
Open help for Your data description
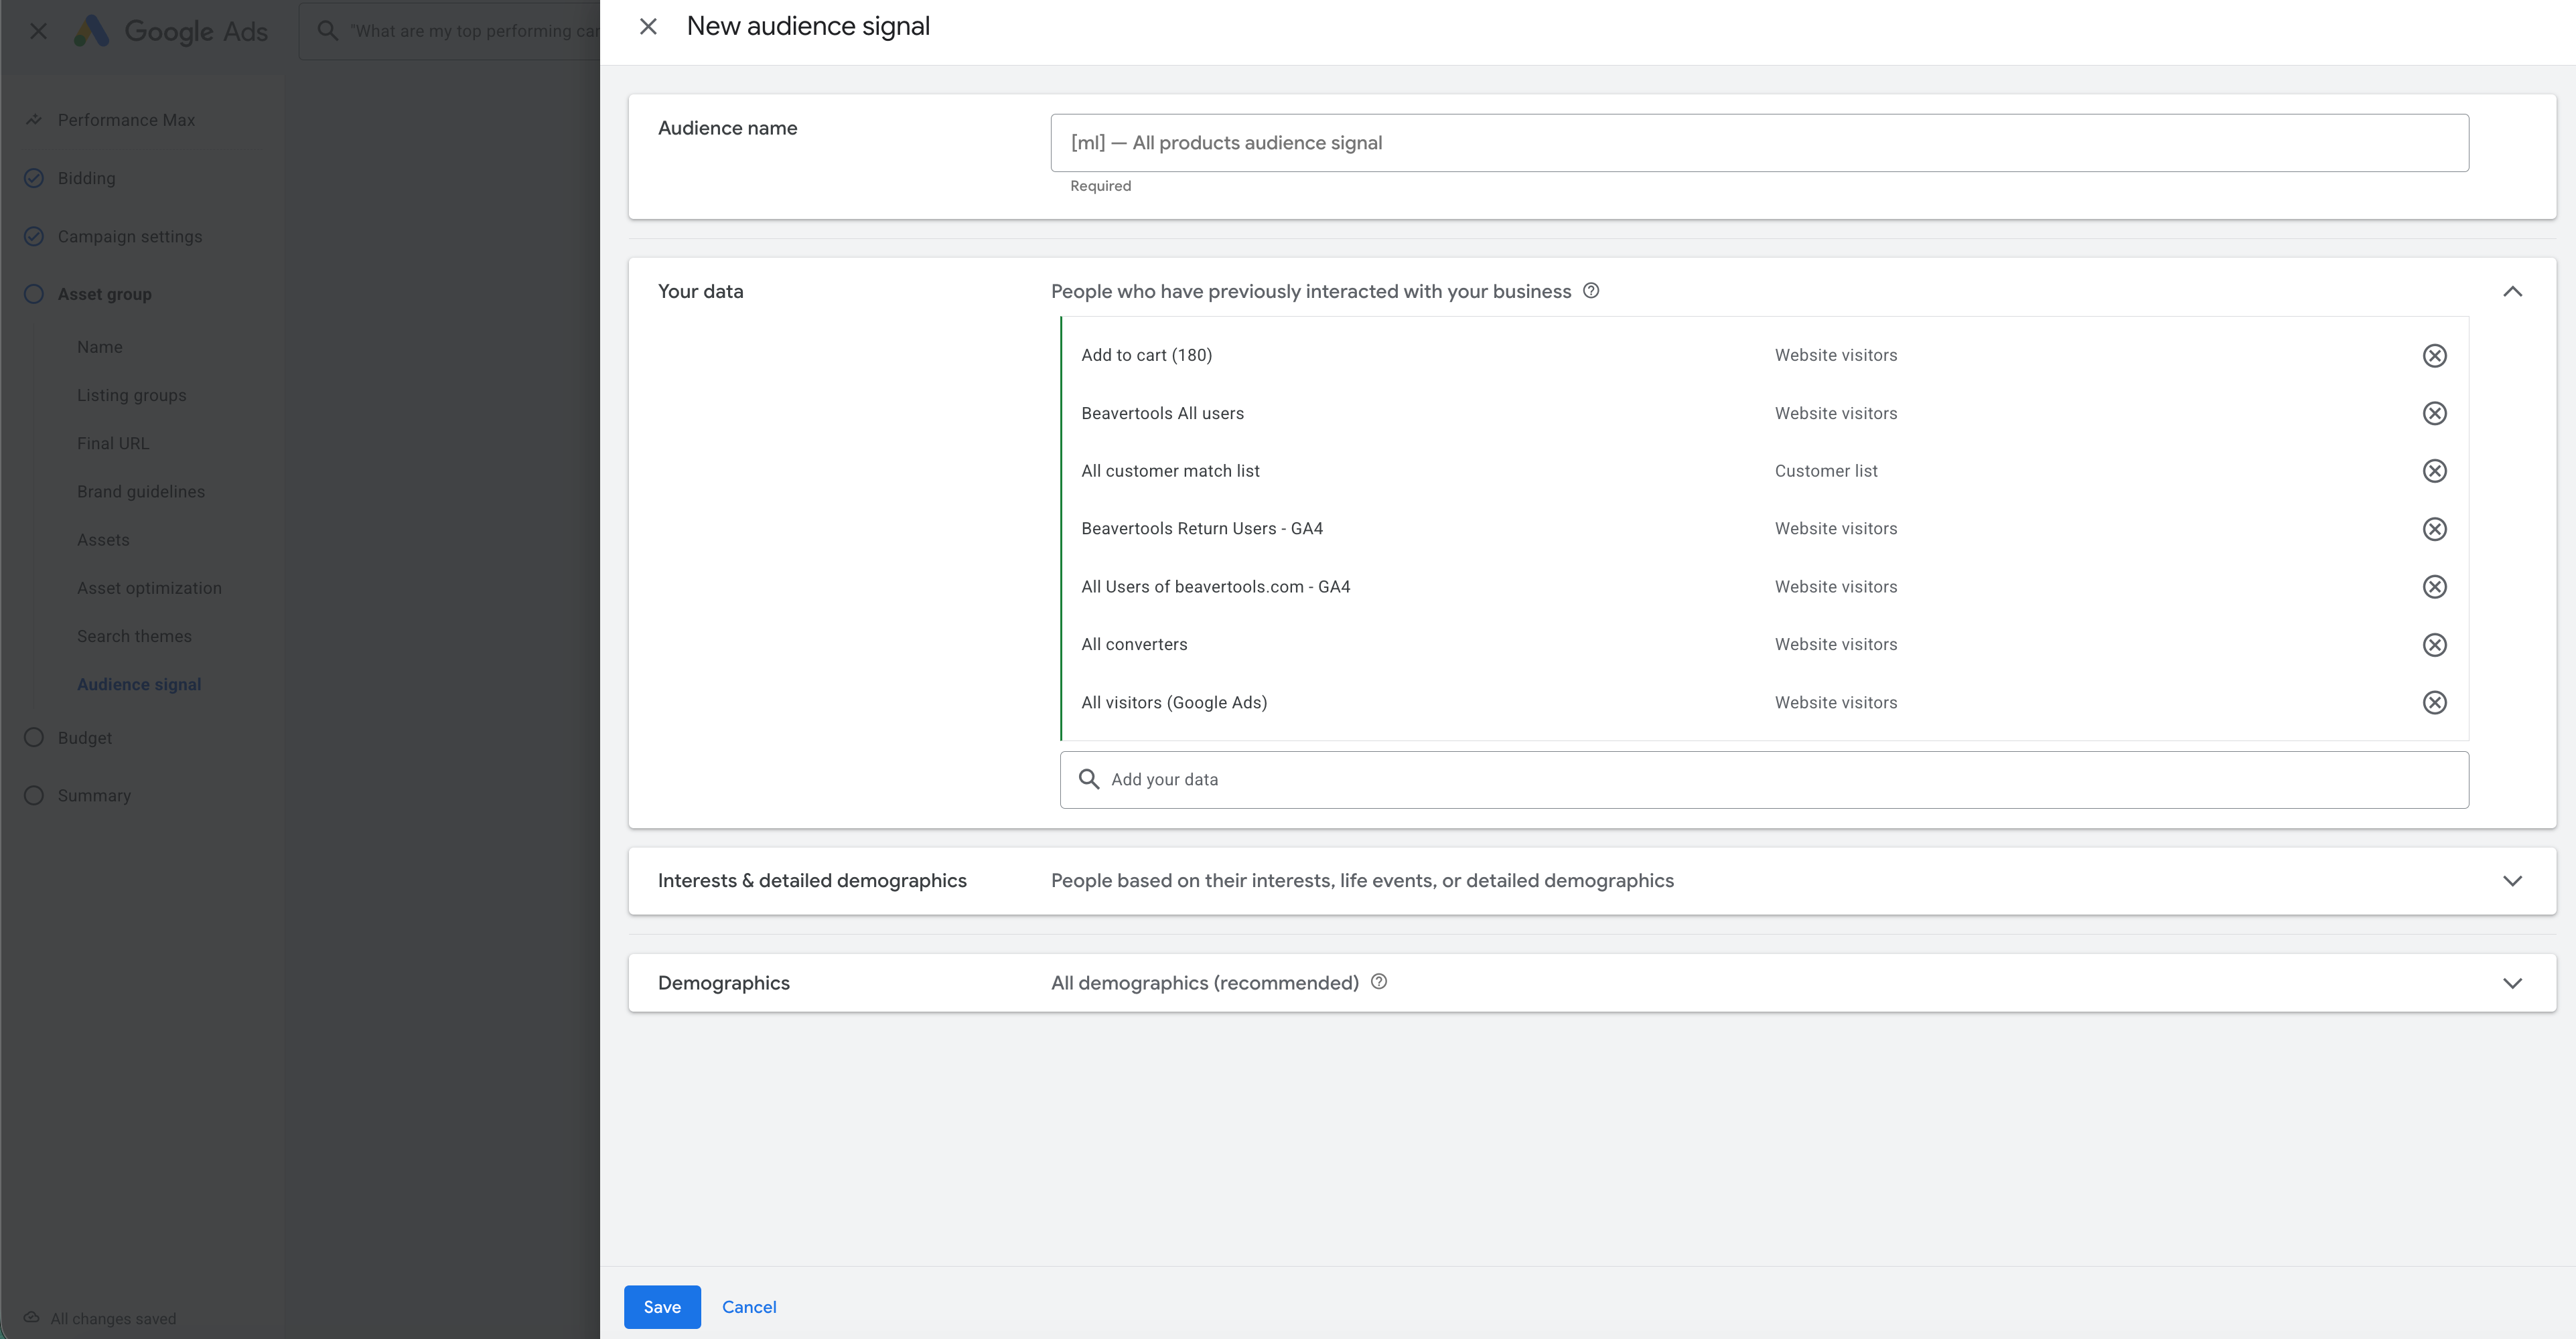[x=1591, y=291]
